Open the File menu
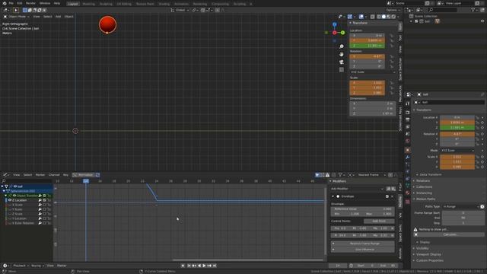The width and height of the screenshot is (487, 274). click(11, 3)
